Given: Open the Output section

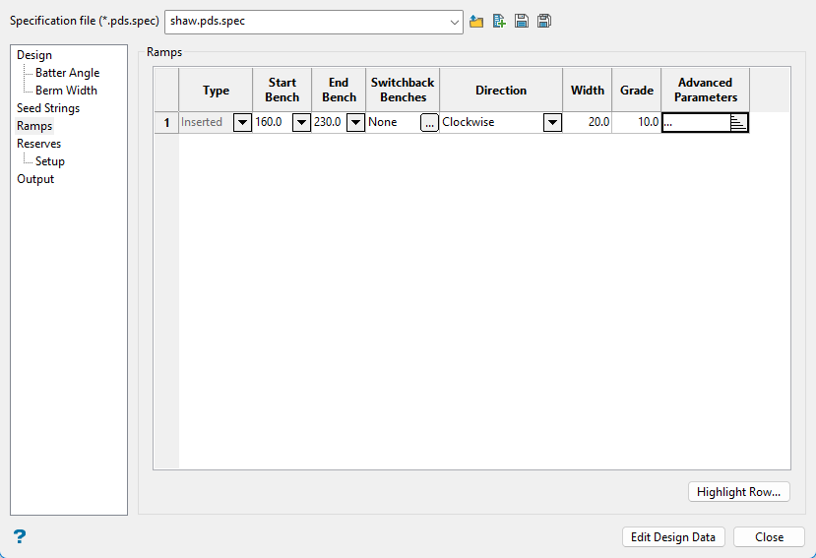Looking at the screenshot, I should [x=35, y=179].
